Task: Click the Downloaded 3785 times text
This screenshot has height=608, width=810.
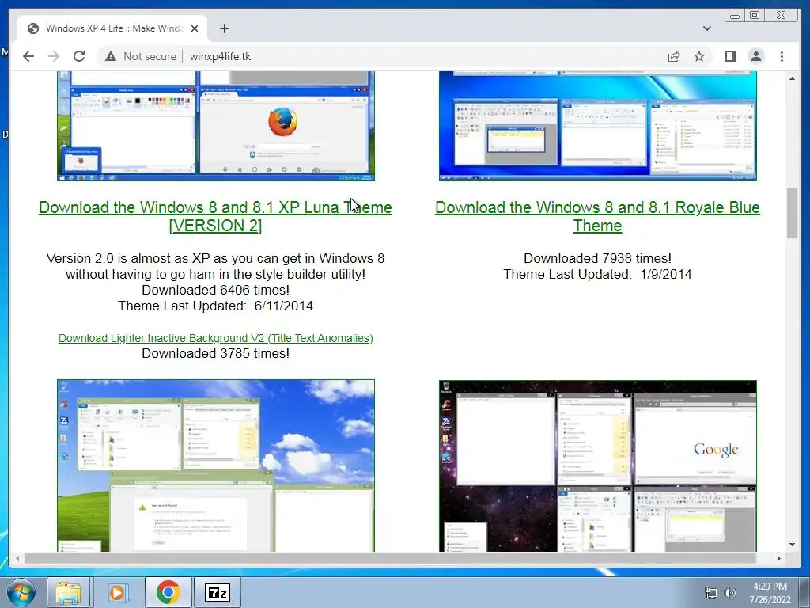Action: click(x=215, y=354)
